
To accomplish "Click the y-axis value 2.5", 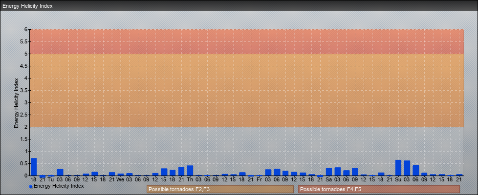I will (24, 115).
